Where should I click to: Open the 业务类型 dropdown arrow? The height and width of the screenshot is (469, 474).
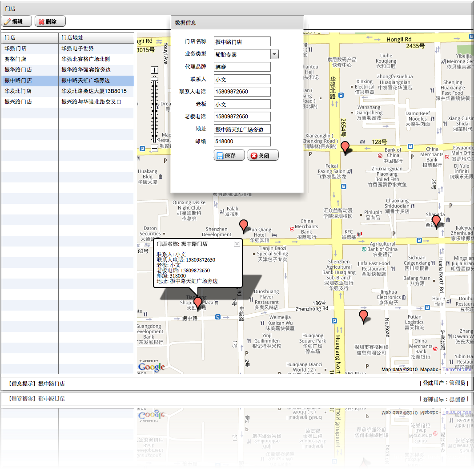(274, 54)
